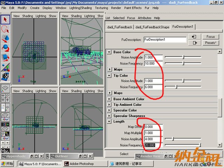Expand the Base Ambient Color section
This screenshot has width=224, height=168.
click(x=109, y=99)
